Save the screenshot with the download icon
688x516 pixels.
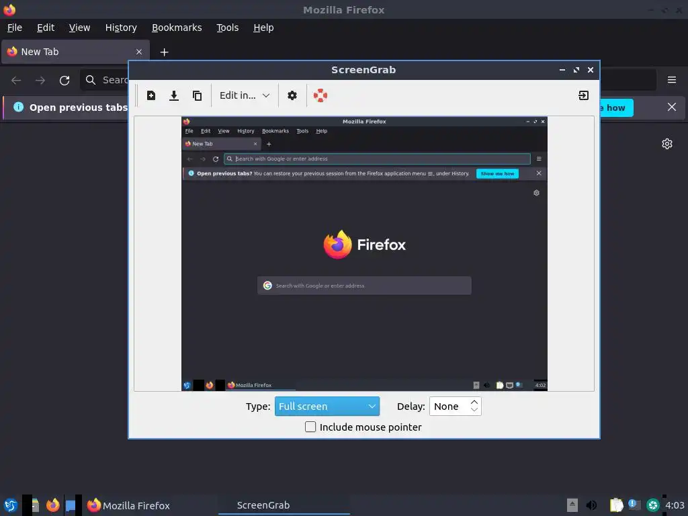174,95
